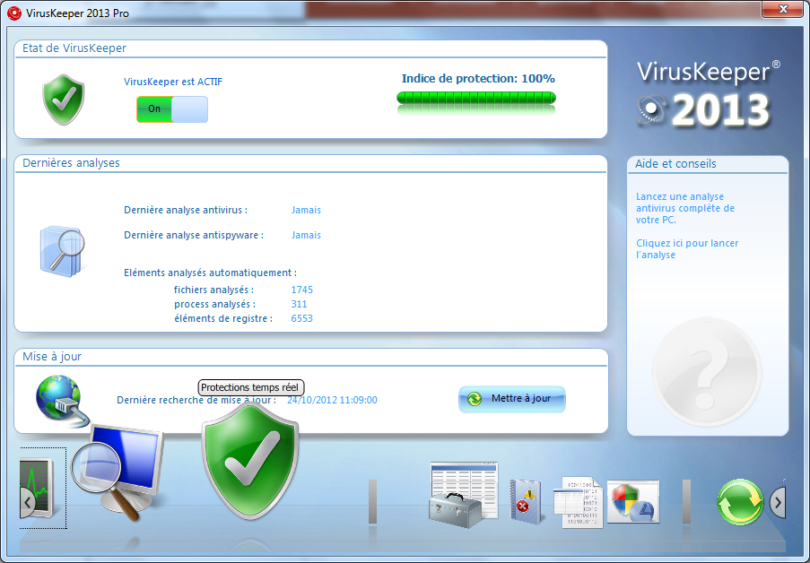The image size is (810, 563).
Task: Click the documents with magnifier icon in Dernières analyses
Action: point(63,250)
